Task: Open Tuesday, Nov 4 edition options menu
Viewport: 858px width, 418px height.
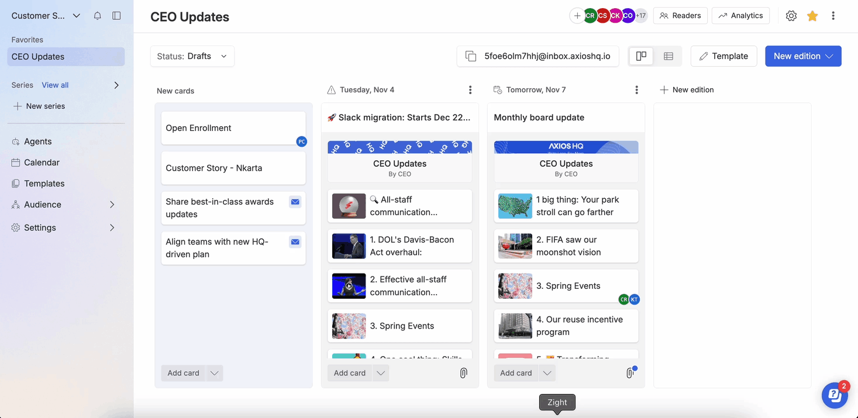Action: coord(470,90)
